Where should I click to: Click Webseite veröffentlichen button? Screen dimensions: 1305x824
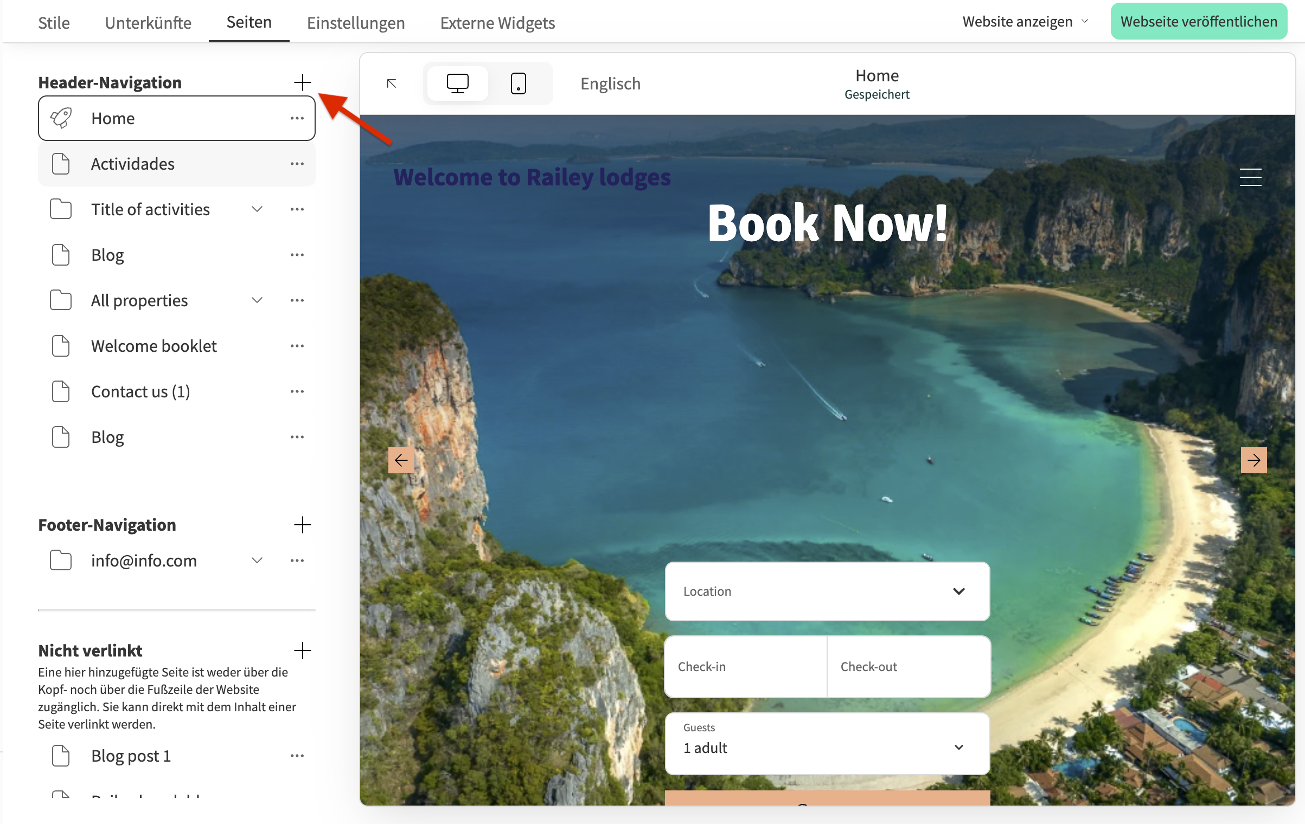point(1199,22)
